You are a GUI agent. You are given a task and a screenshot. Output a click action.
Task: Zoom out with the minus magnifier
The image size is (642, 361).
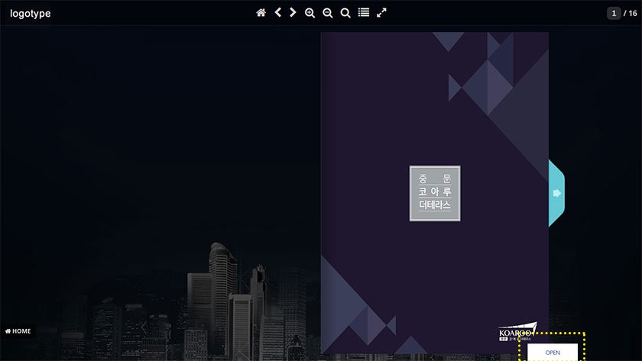click(327, 13)
